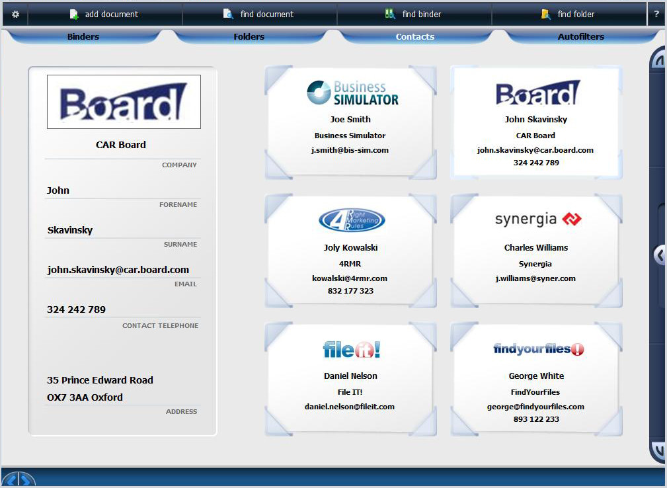Collapse side panel with the left chevron
667x488 pixels.
point(659,255)
